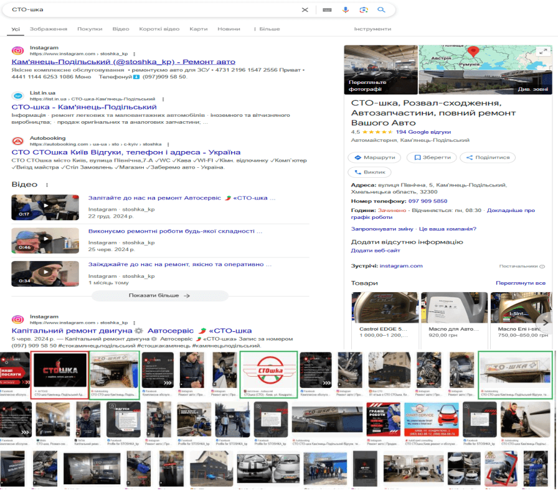Click the Поділитися button
The width and height of the screenshot is (558, 493).
click(x=488, y=157)
